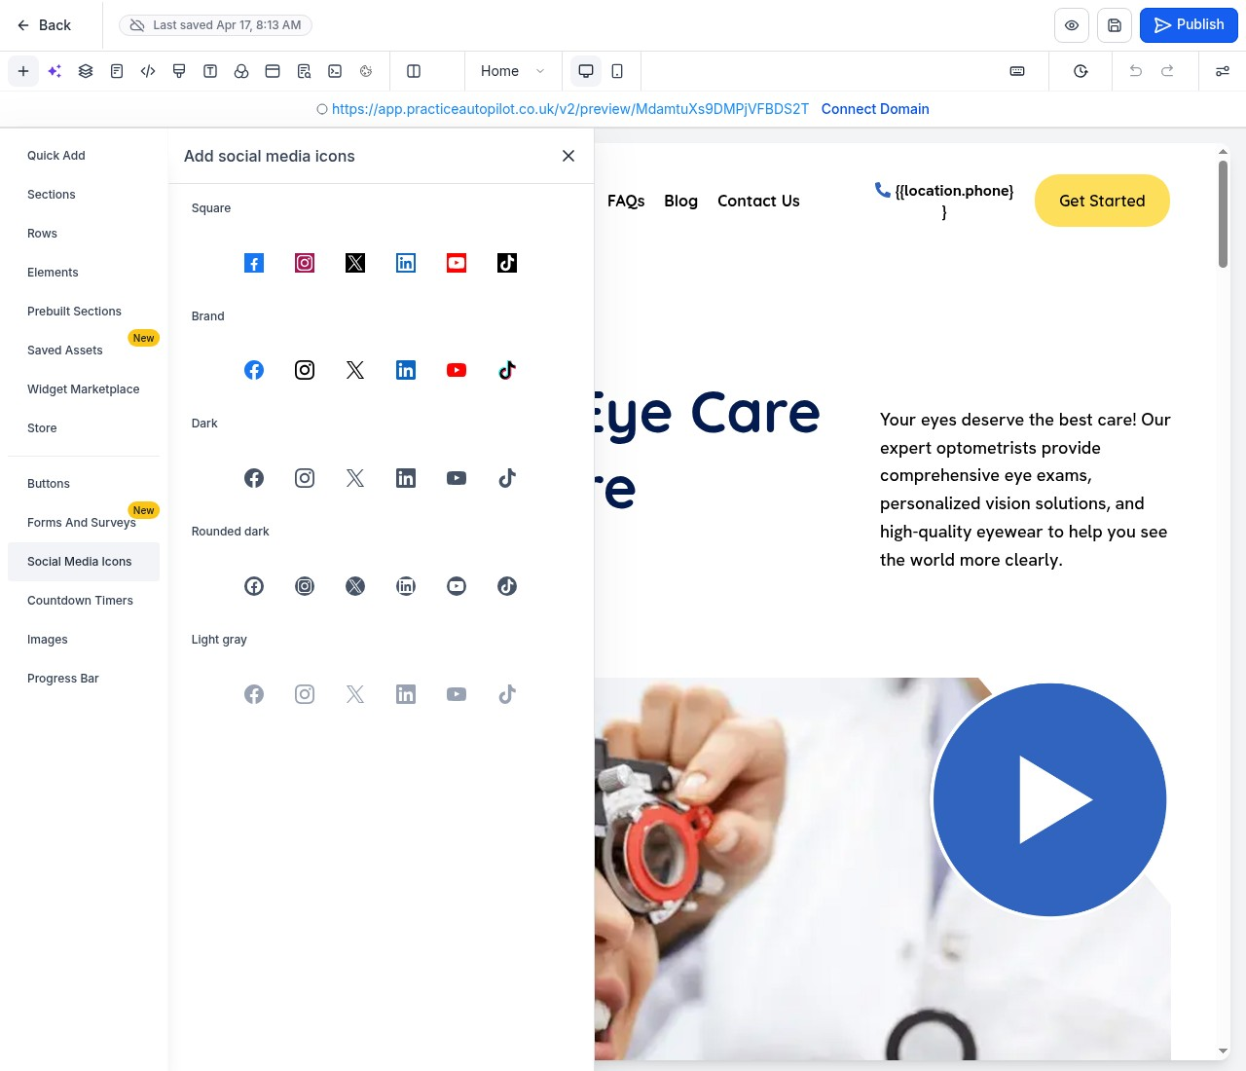This screenshot has width=1246, height=1071.
Task: Open the cookie consent icon
Action: coord(366,71)
